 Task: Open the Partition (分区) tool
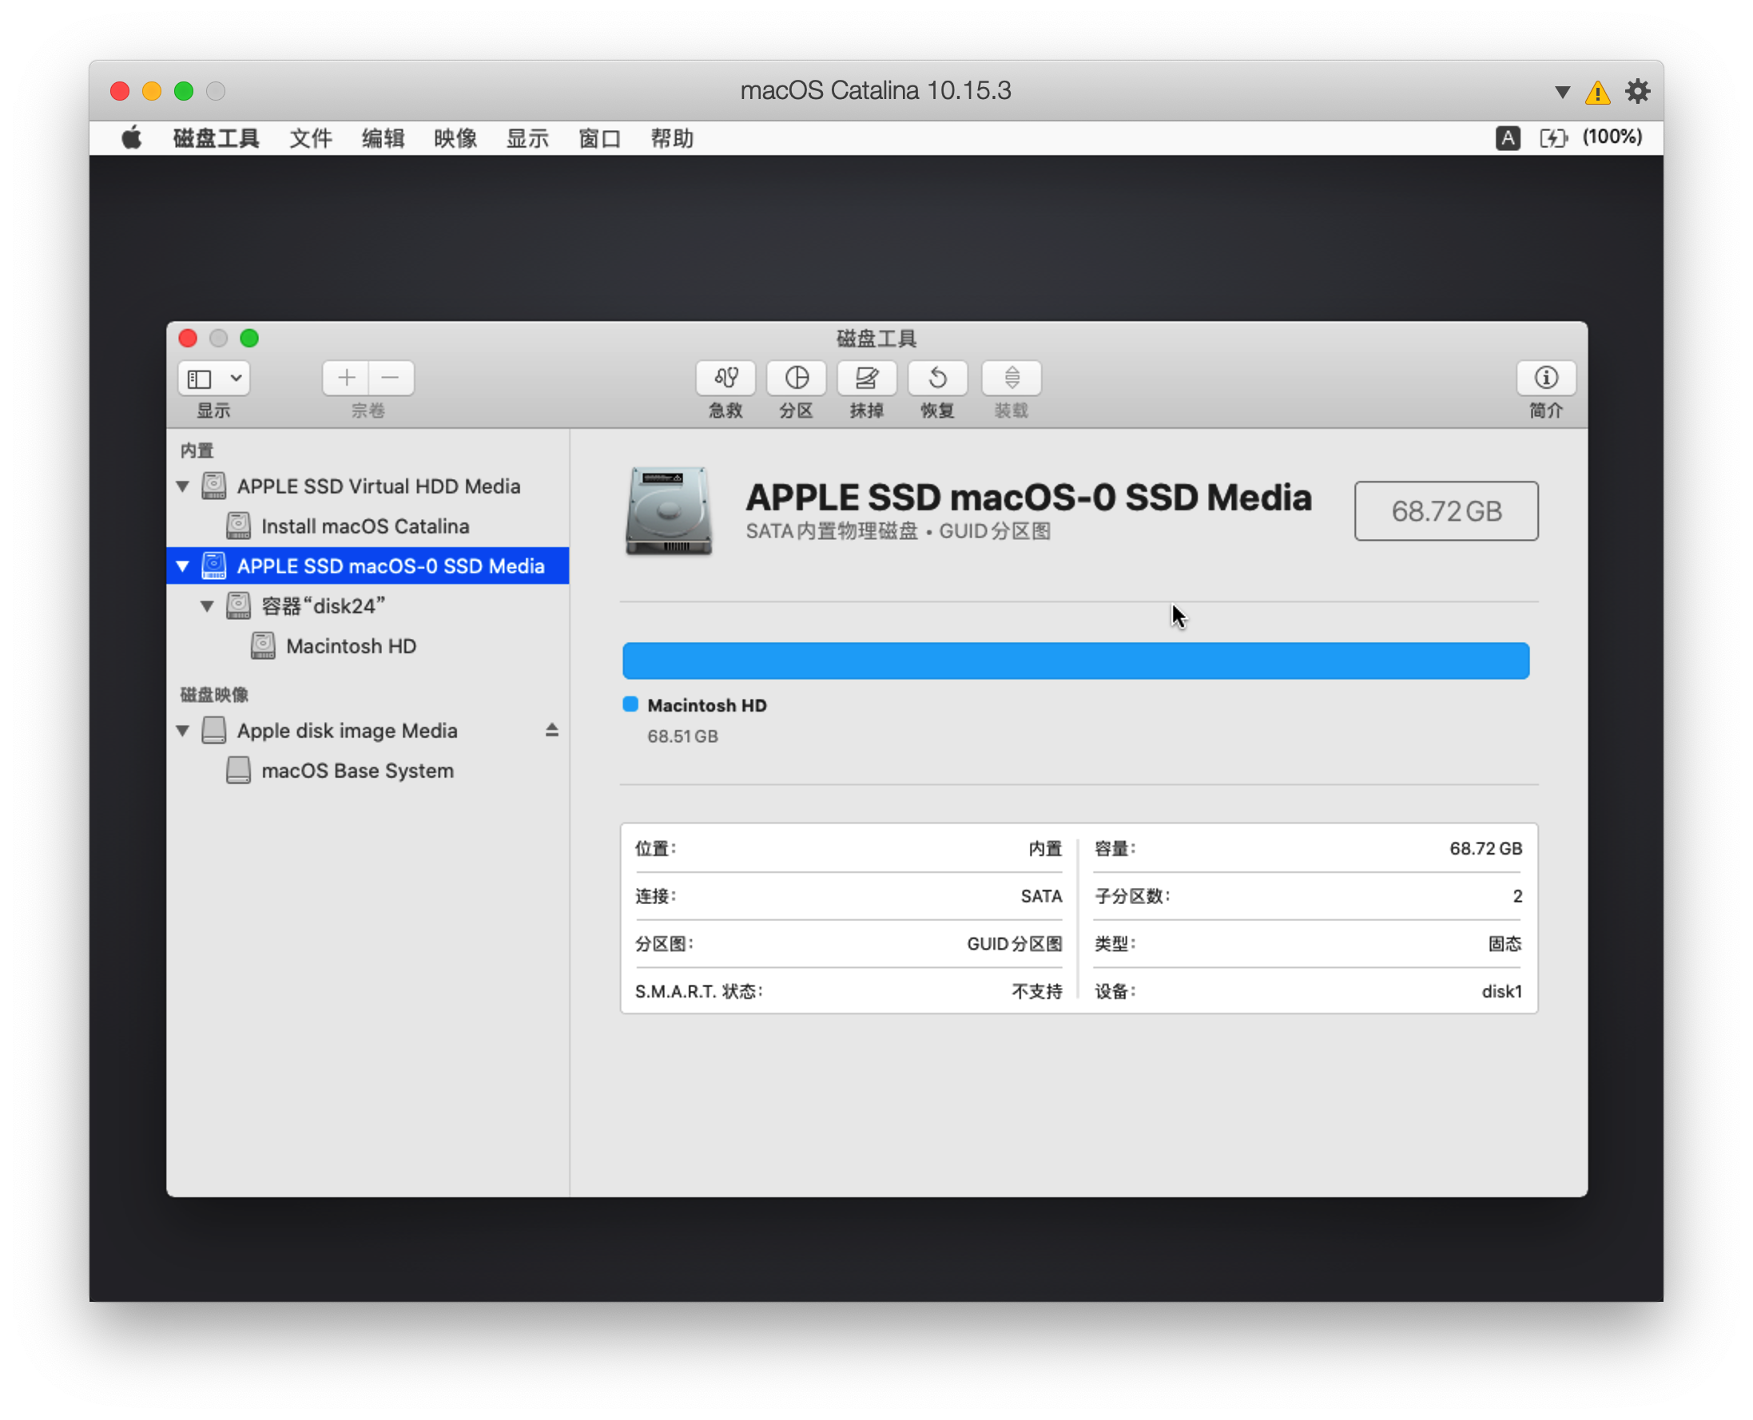click(x=797, y=378)
